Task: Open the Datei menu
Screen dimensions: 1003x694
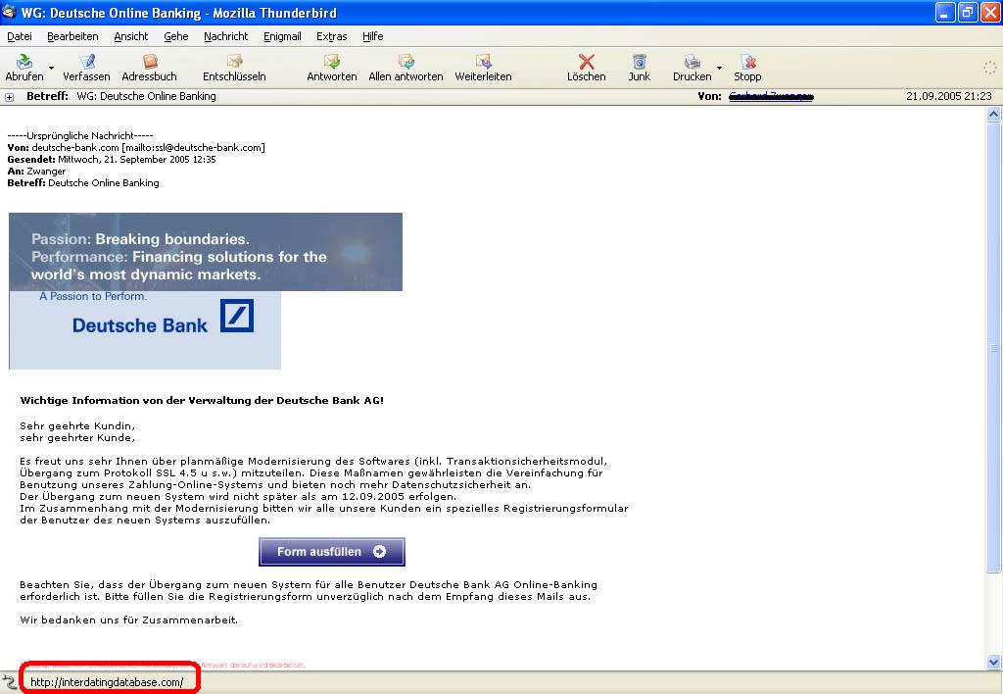Action: click(20, 36)
